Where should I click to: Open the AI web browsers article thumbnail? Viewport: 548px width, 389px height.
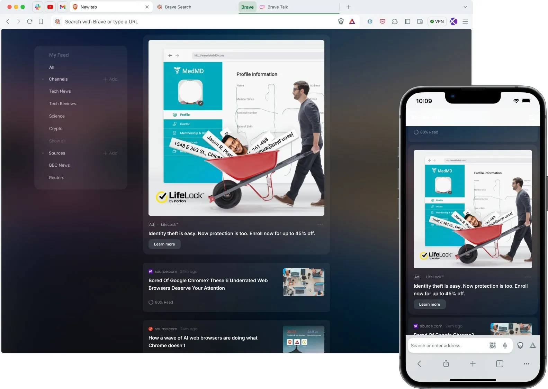point(304,339)
